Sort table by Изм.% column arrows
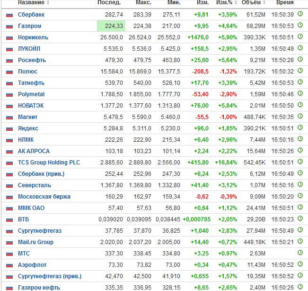This screenshot has height=291, width=308. point(236,2)
